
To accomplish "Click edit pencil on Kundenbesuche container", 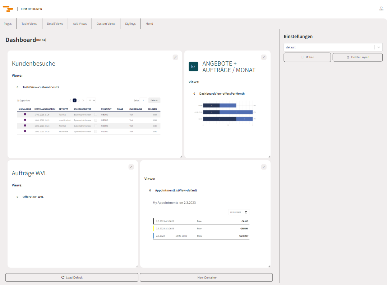I will pyautogui.click(x=175, y=57).
